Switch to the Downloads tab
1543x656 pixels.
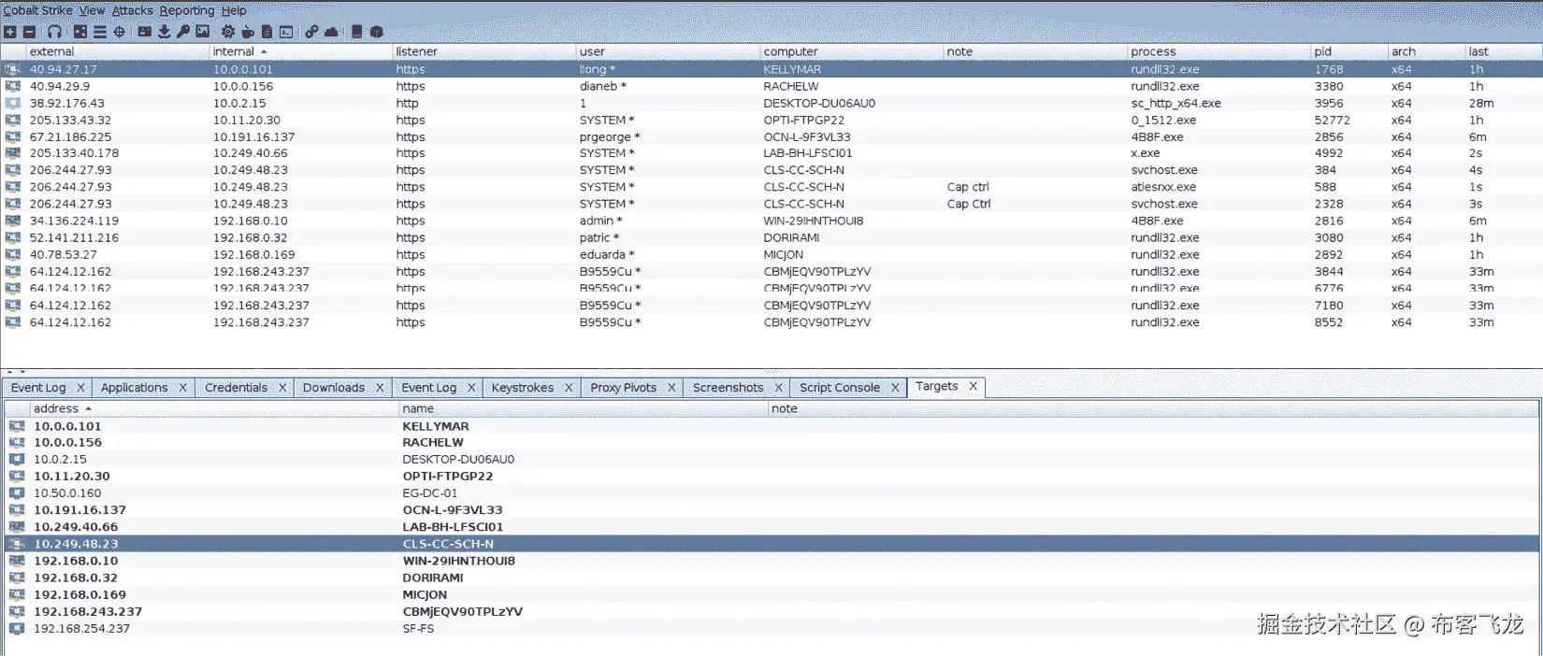tap(334, 388)
